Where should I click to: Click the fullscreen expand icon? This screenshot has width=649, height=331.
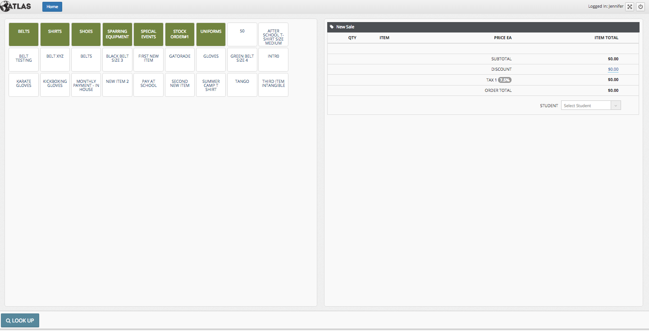(x=630, y=7)
